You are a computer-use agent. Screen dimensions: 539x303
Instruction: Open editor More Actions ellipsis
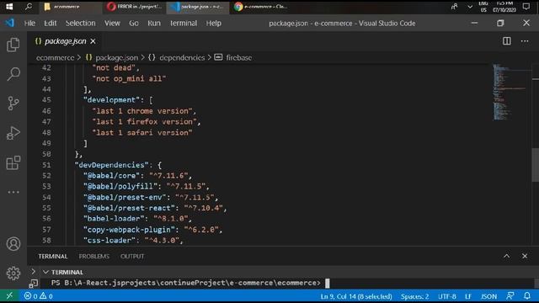525,41
